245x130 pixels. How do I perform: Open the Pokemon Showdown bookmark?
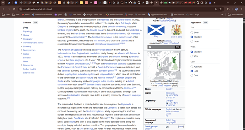click(42, 15)
